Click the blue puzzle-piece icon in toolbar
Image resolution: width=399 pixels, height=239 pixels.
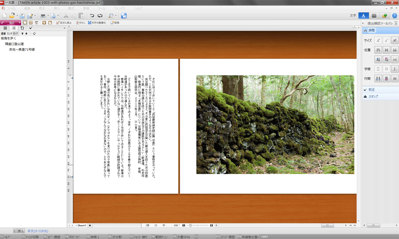click(x=124, y=16)
